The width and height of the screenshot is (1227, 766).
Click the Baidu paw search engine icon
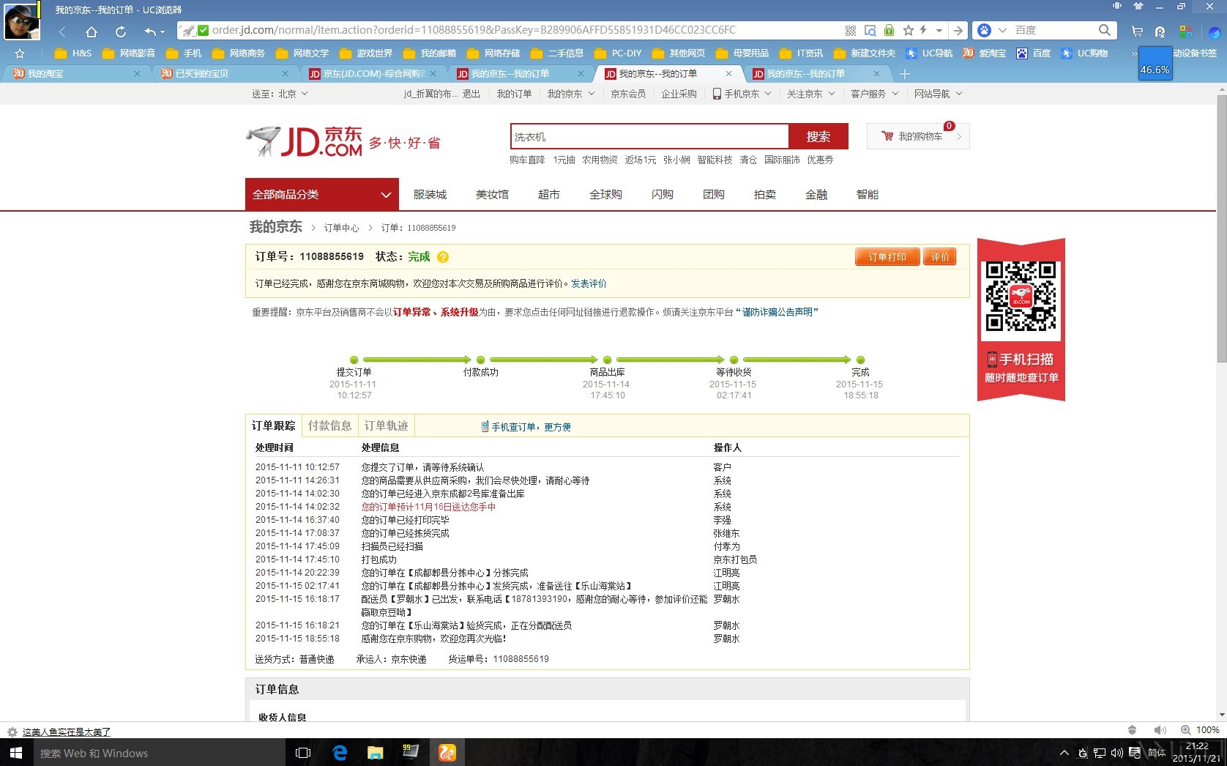[x=985, y=31]
